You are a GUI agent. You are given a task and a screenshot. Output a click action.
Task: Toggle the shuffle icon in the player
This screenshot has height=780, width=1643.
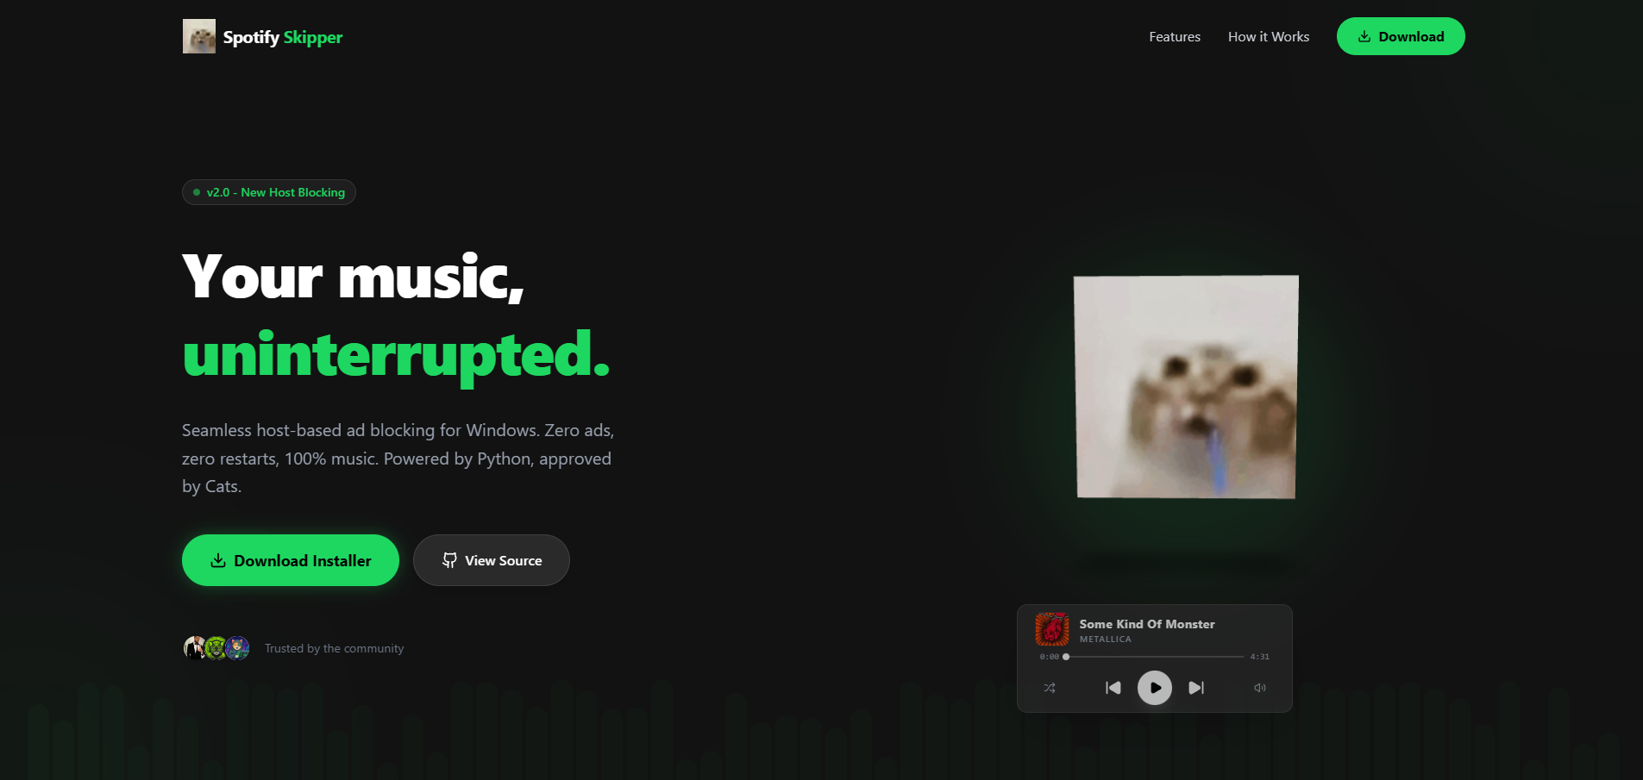tap(1050, 687)
